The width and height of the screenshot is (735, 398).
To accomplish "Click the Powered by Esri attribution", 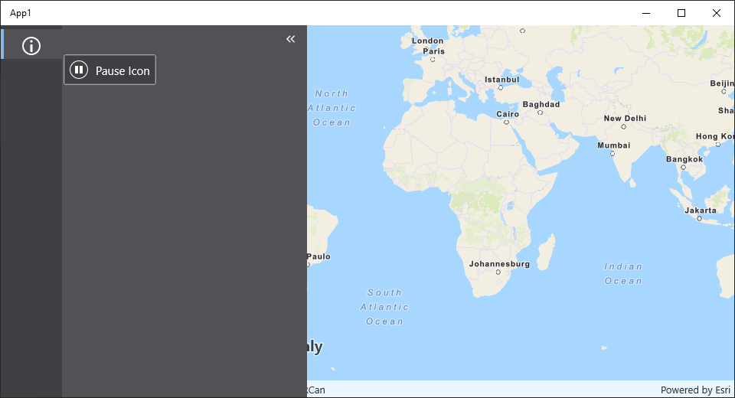I will click(x=695, y=390).
